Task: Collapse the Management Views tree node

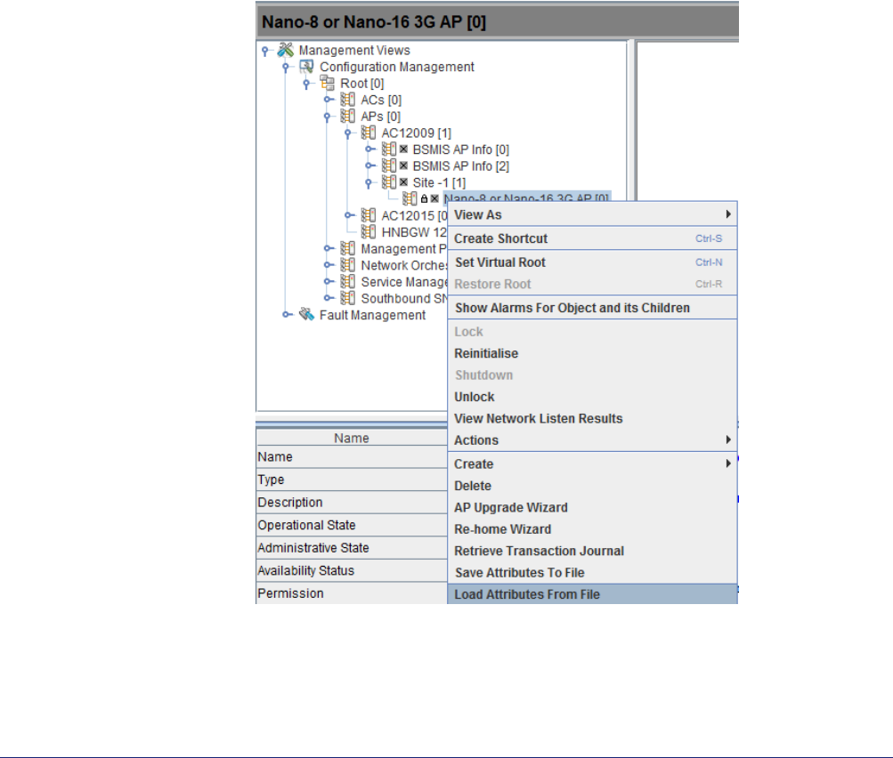Action: [264, 51]
